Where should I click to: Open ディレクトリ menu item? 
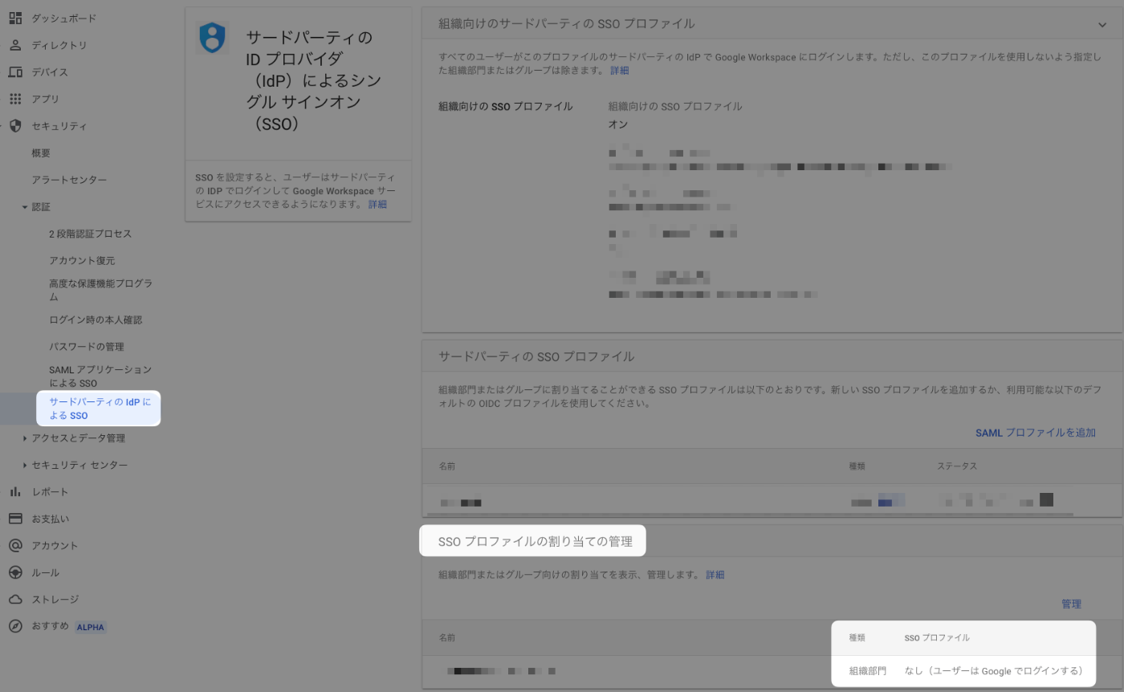59,45
